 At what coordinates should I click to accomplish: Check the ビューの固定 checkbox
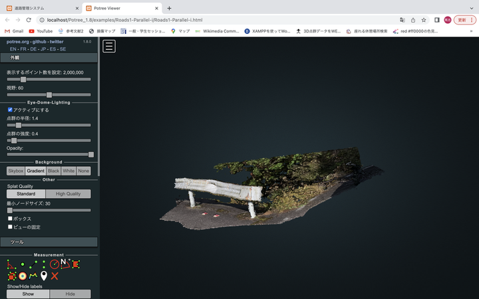10,227
